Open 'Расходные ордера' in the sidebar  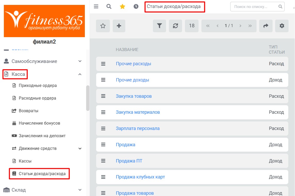coord(37,98)
